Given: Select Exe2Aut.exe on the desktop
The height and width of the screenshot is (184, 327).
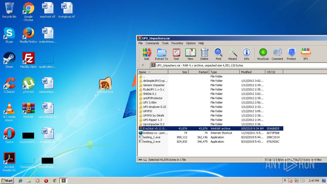Looking at the screenshot, I should (105, 85).
